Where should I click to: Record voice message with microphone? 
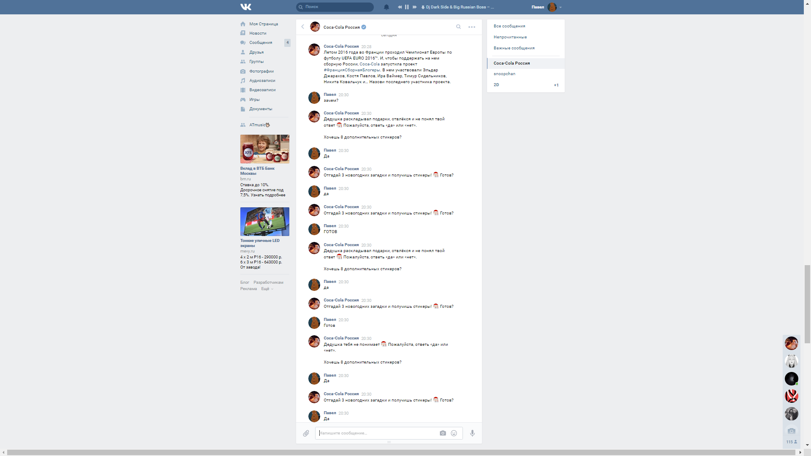point(472,433)
